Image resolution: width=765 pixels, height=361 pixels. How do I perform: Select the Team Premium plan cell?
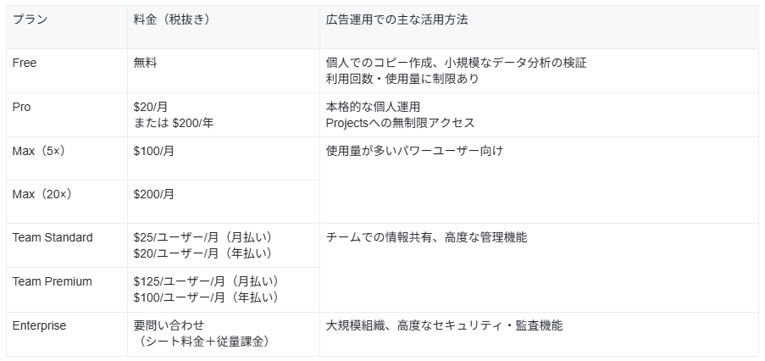click(x=67, y=290)
